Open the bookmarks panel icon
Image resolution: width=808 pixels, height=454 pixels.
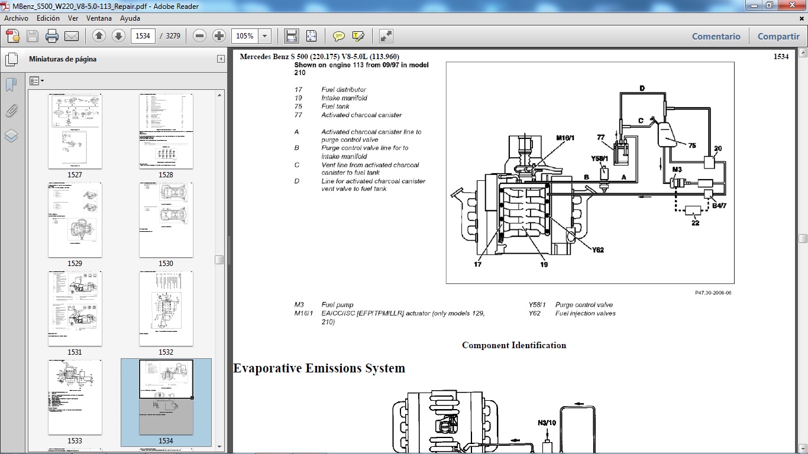(11, 85)
